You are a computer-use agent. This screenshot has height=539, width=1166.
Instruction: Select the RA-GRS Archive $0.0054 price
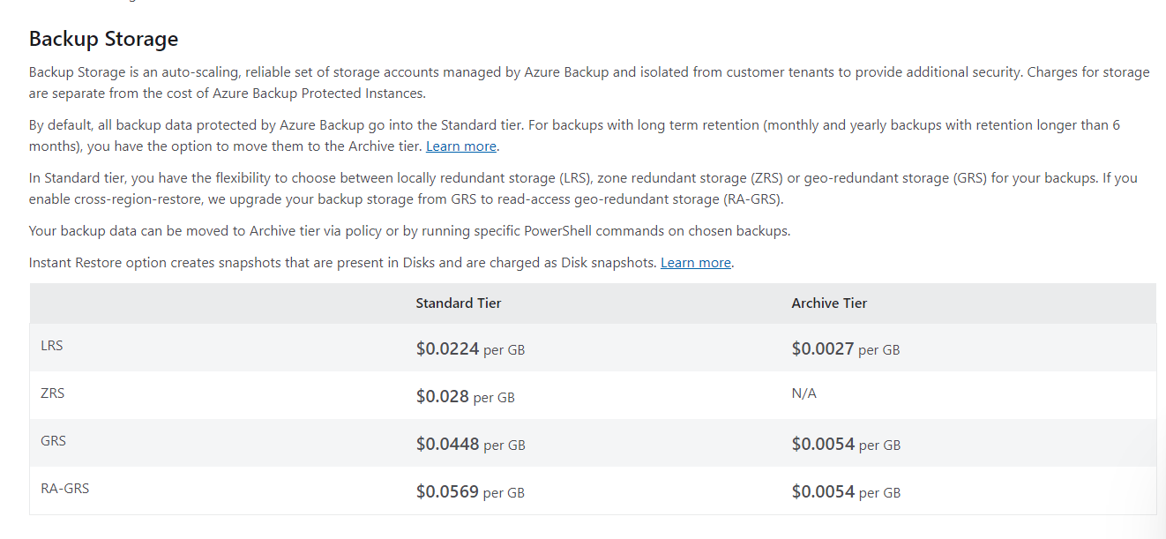pos(847,492)
